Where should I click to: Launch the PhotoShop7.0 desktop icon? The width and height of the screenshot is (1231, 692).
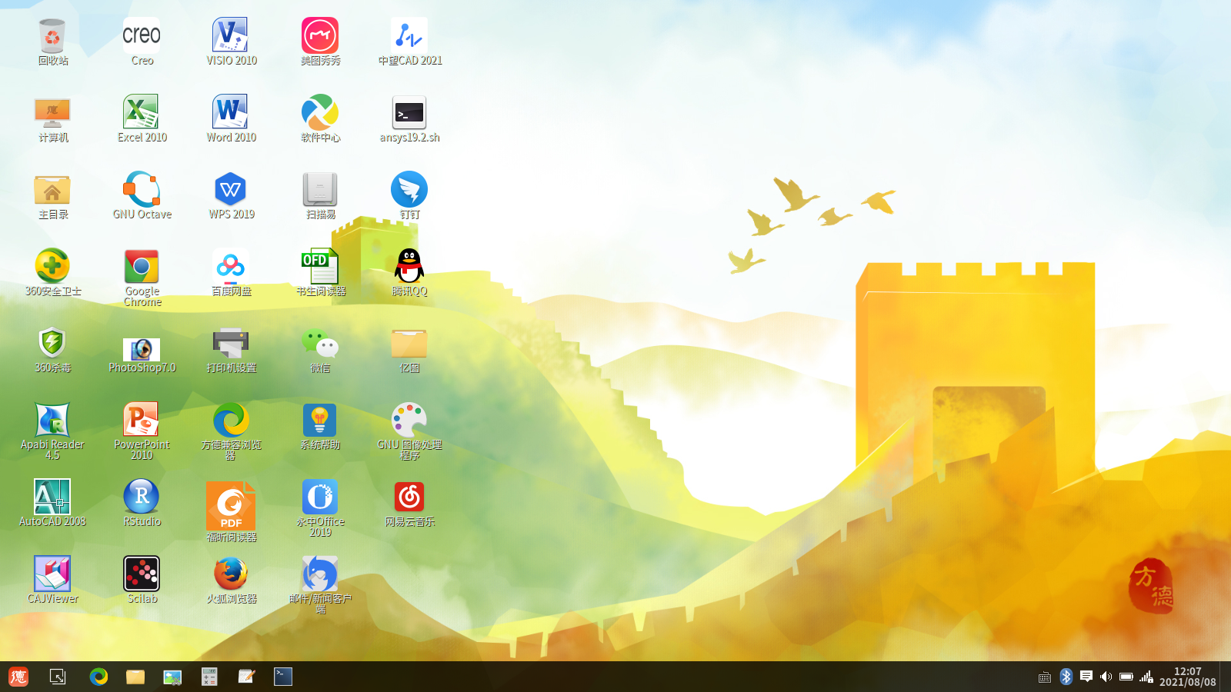[x=142, y=348]
